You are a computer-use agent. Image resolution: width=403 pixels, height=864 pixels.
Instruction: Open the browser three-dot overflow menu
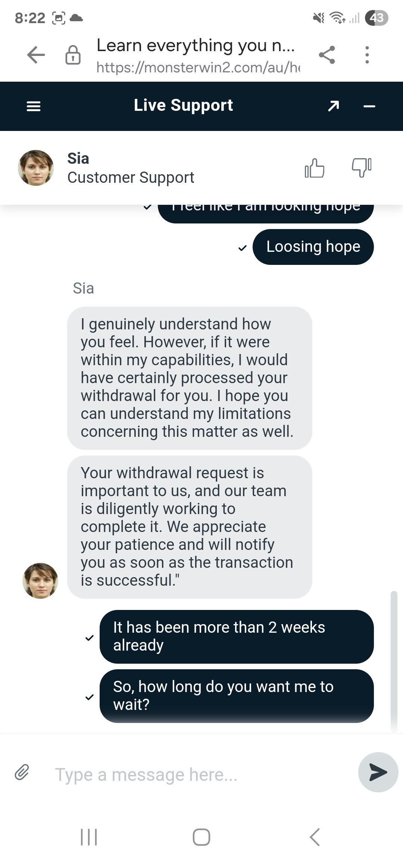(x=367, y=55)
